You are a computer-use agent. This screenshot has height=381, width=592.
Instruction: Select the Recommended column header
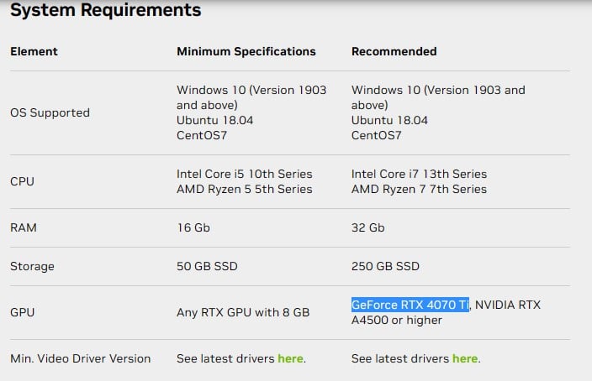pyautogui.click(x=394, y=51)
